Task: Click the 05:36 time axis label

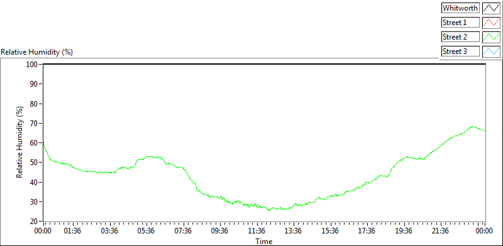Action: click(146, 231)
